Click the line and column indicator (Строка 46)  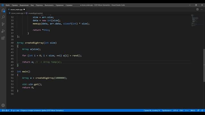click(x=152, y=111)
